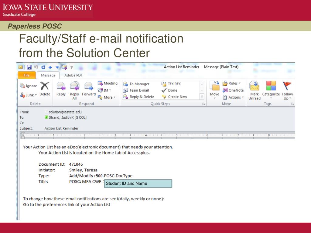Open the IM dropdown
This screenshot has width=311, height=233.
tap(104, 90)
